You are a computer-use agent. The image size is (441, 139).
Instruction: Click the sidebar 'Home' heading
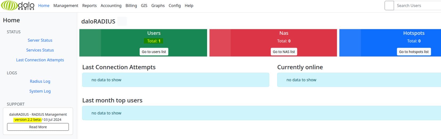click(x=11, y=20)
